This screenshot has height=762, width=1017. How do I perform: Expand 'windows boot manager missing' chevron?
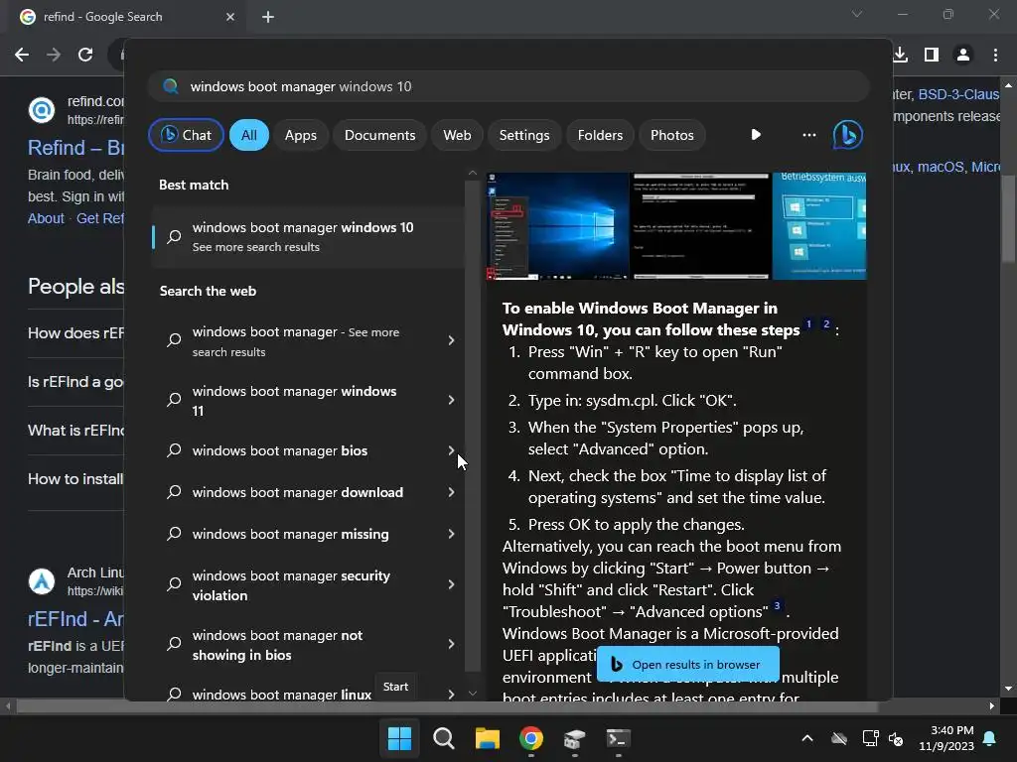pos(452,534)
